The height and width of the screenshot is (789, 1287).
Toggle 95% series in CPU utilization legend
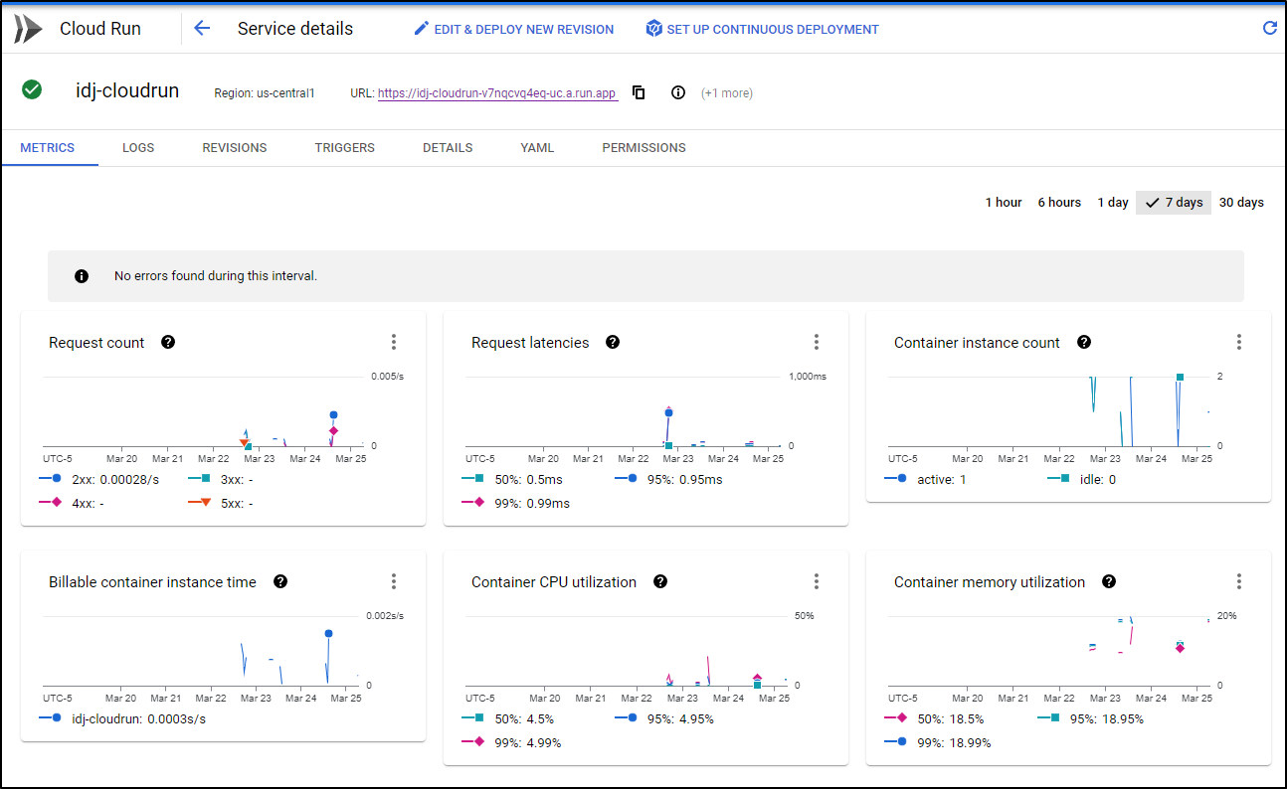[664, 718]
